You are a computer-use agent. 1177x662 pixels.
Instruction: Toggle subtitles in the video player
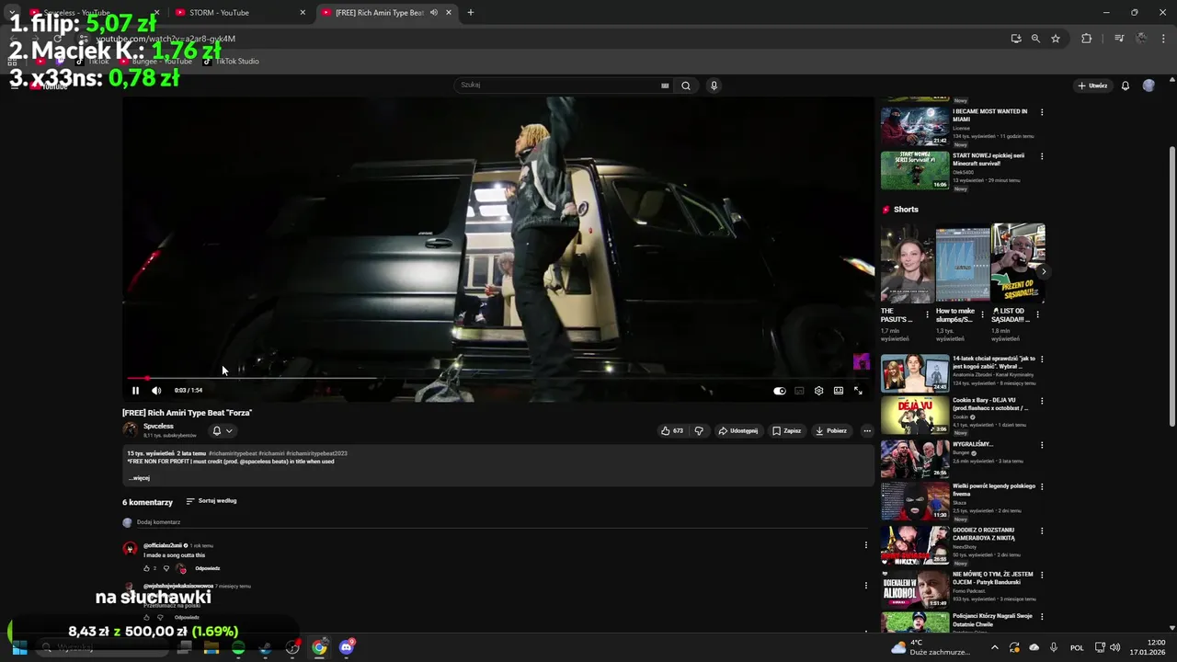click(799, 391)
